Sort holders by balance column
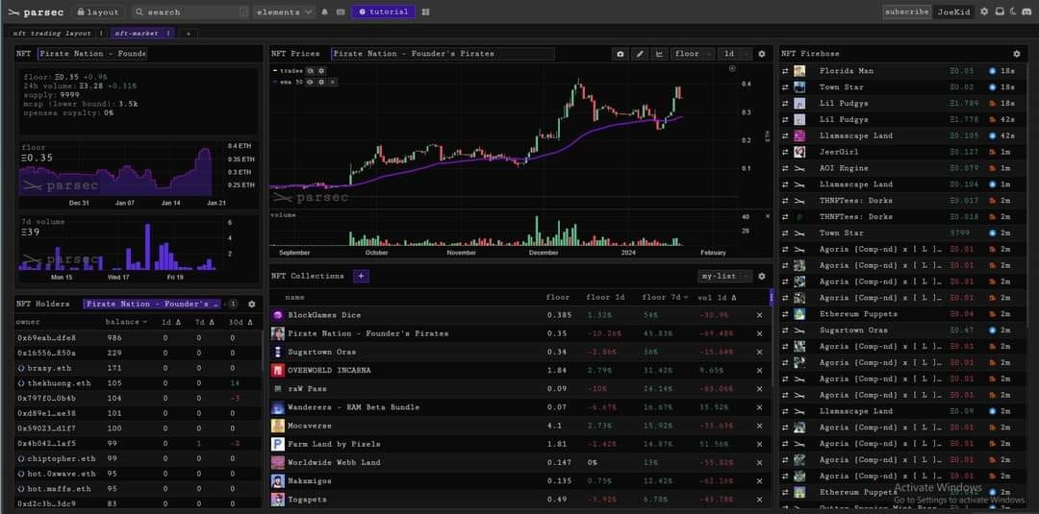The image size is (1039, 514). tap(126, 322)
